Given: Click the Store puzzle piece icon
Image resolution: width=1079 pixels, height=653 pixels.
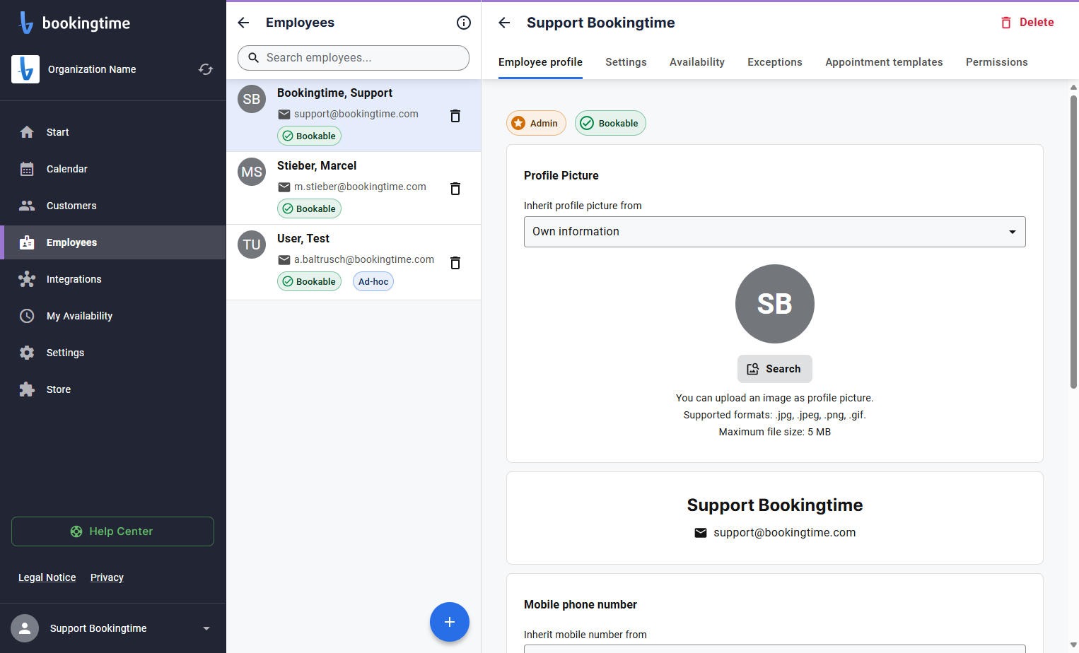Looking at the screenshot, I should [x=27, y=389].
